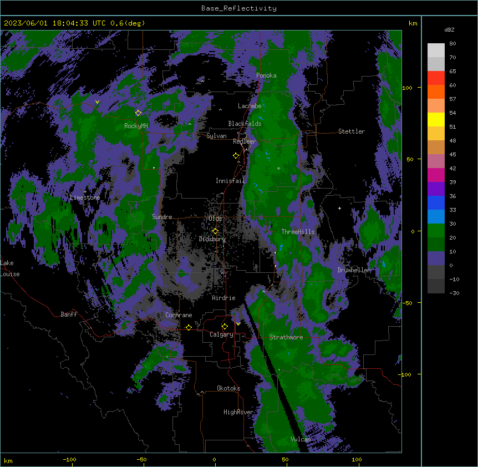Select the yellow diamond marker above Didsbury
The width and height of the screenshot is (478, 467).
coord(215,231)
